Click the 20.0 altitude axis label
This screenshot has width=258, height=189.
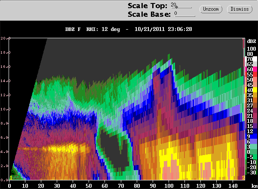pyautogui.click(x=6, y=38)
